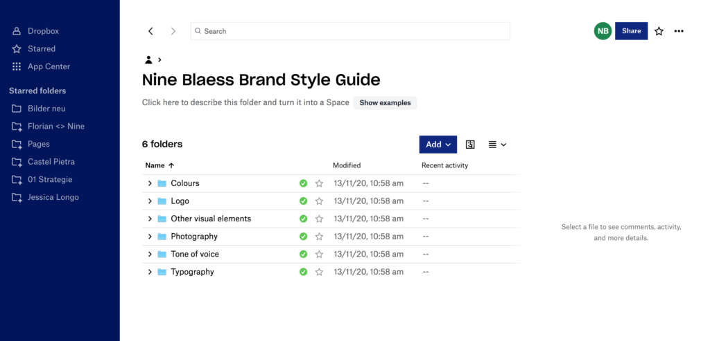Image resolution: width=710 pixels, height=341 pixels.
Task: Click the NB account avatar
Action: [x=603, y=31]
